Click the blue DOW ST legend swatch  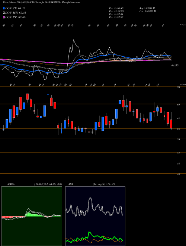pyautogui.click(x=4, y=8)
